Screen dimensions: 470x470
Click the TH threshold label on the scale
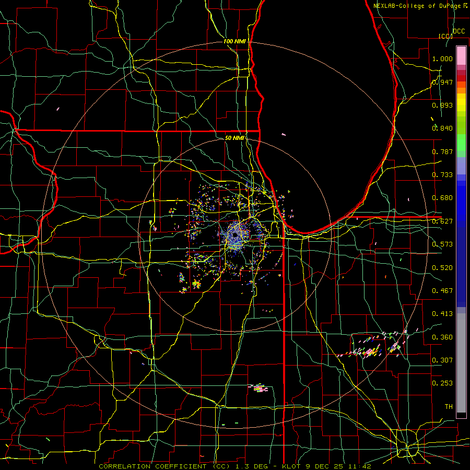449,407
